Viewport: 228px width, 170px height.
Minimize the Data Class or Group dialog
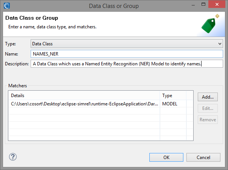193,5
